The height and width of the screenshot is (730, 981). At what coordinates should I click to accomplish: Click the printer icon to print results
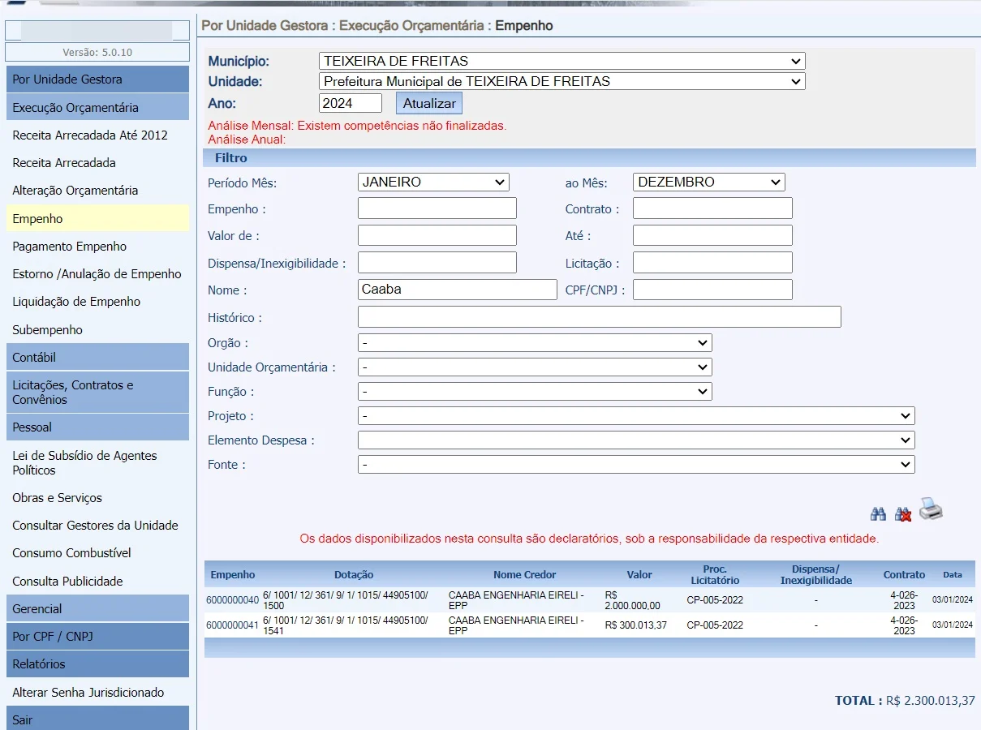click(931, 509)
